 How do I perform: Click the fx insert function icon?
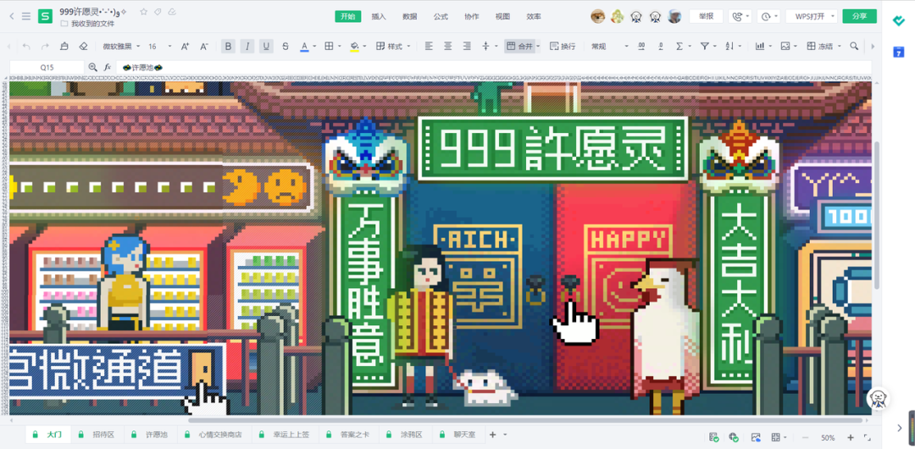108,68
